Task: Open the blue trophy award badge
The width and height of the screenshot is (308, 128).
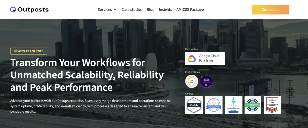Action: click(214, 105)
